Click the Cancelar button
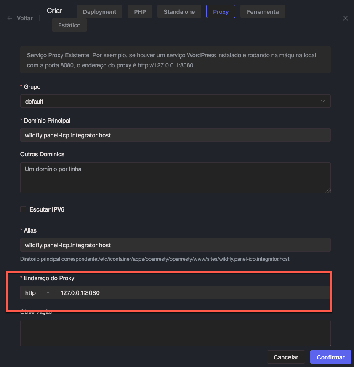The image size is (354, 367). pos(286,357)
